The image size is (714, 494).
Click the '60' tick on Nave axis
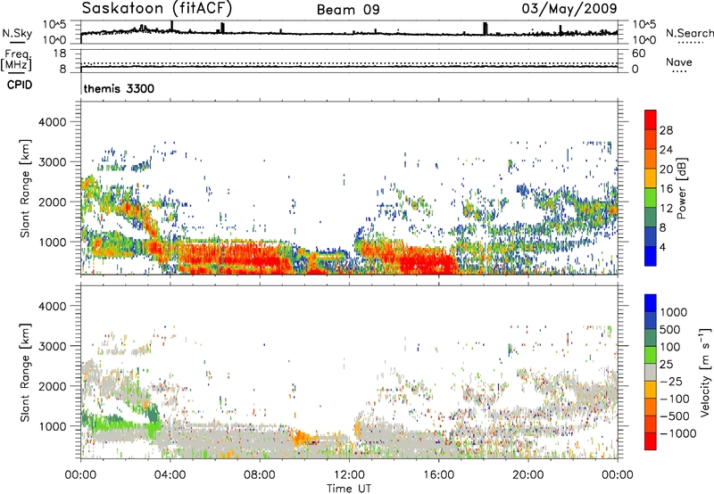coord(638,54)
